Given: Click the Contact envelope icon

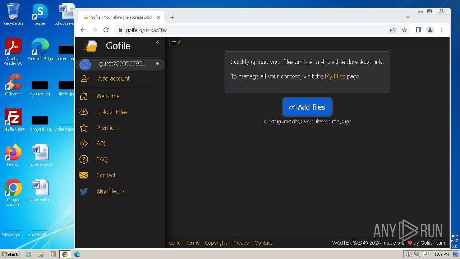Looking at the screenshot, I should tap(84, 175).
